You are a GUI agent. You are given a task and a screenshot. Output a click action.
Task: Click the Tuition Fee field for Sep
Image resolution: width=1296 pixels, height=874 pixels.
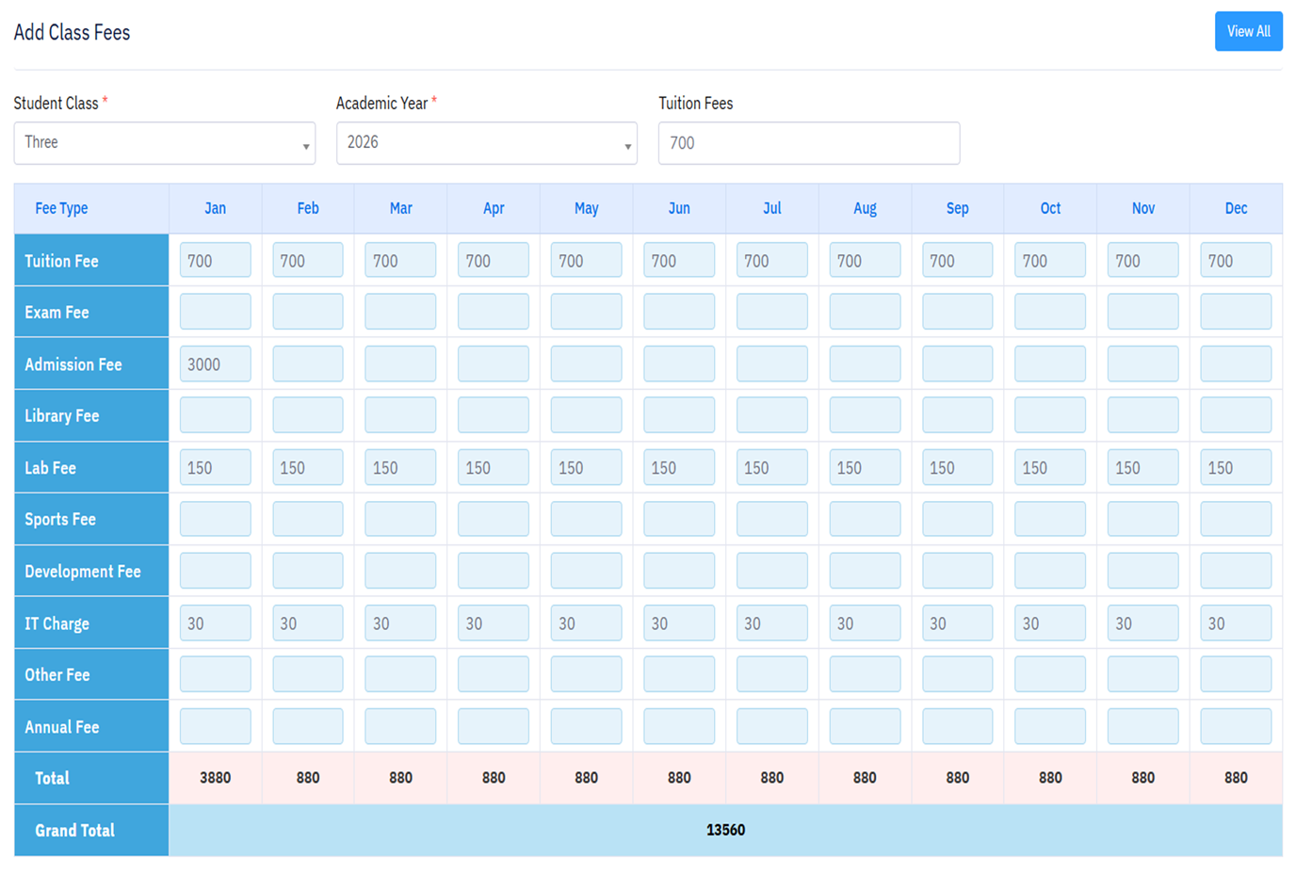pos(957,261)
